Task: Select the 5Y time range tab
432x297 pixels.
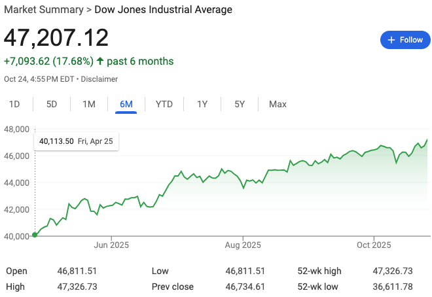Action: point(240,104)
